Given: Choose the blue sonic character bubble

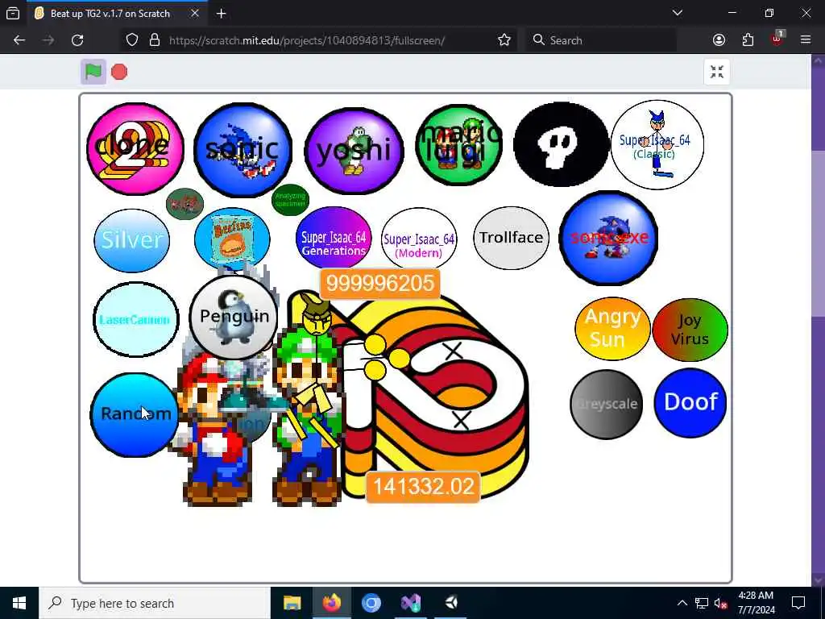Looking at the screenshot, I should [x=243, y=149].
